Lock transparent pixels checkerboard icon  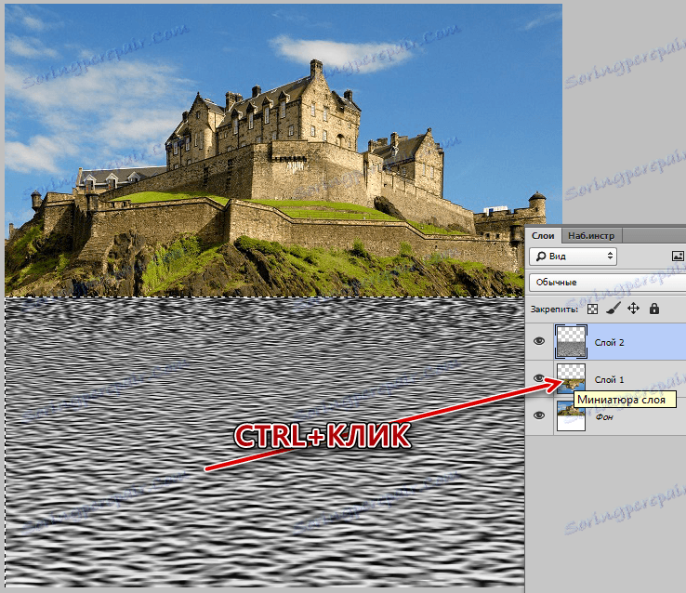592,310
